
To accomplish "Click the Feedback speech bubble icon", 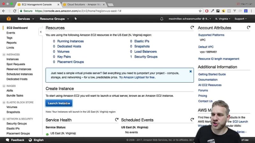I will (x=7, y=140).
